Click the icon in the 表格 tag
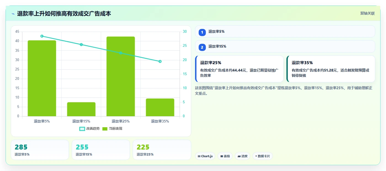Image resolution: width=386 pixels, height=171 pixels. click(x=222, y=156)
